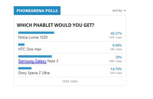Click the HTC One max result bar
The height and width of the screenshot is (99, 153).
pos(21,45)
